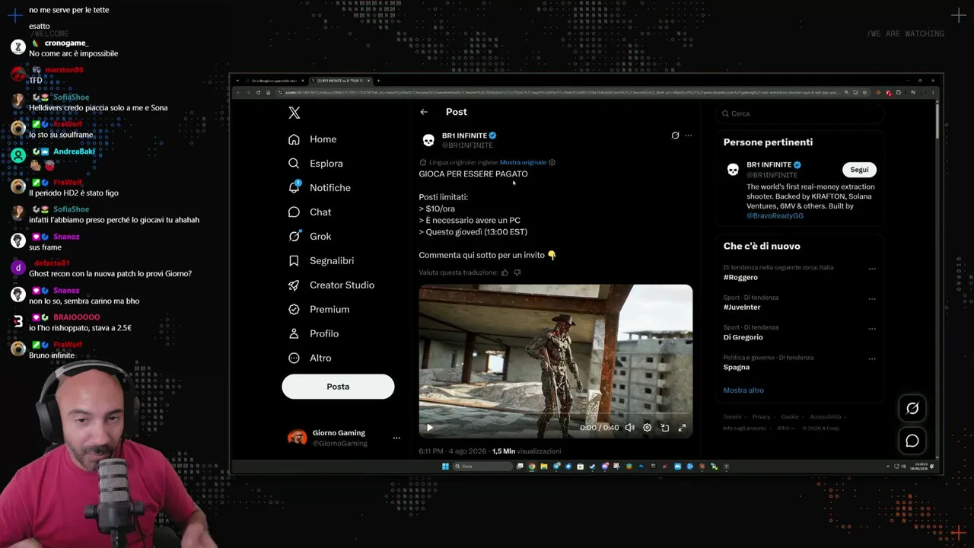
Task: Open Creator Studio in the sidebar
Action: pyautogui.click(x=331, y=285)
